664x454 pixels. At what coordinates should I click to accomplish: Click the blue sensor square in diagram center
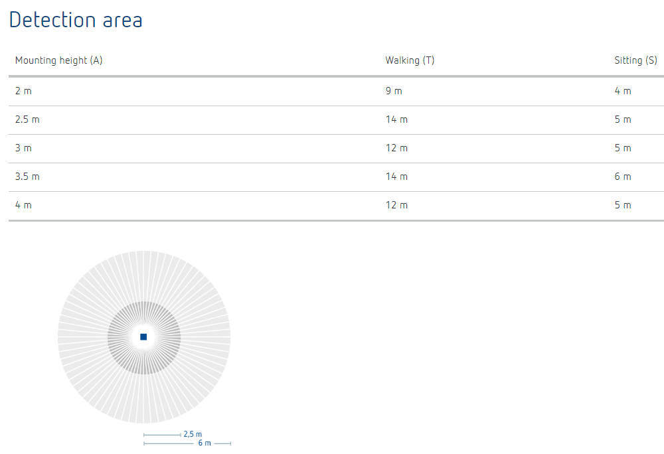[143, 337]
